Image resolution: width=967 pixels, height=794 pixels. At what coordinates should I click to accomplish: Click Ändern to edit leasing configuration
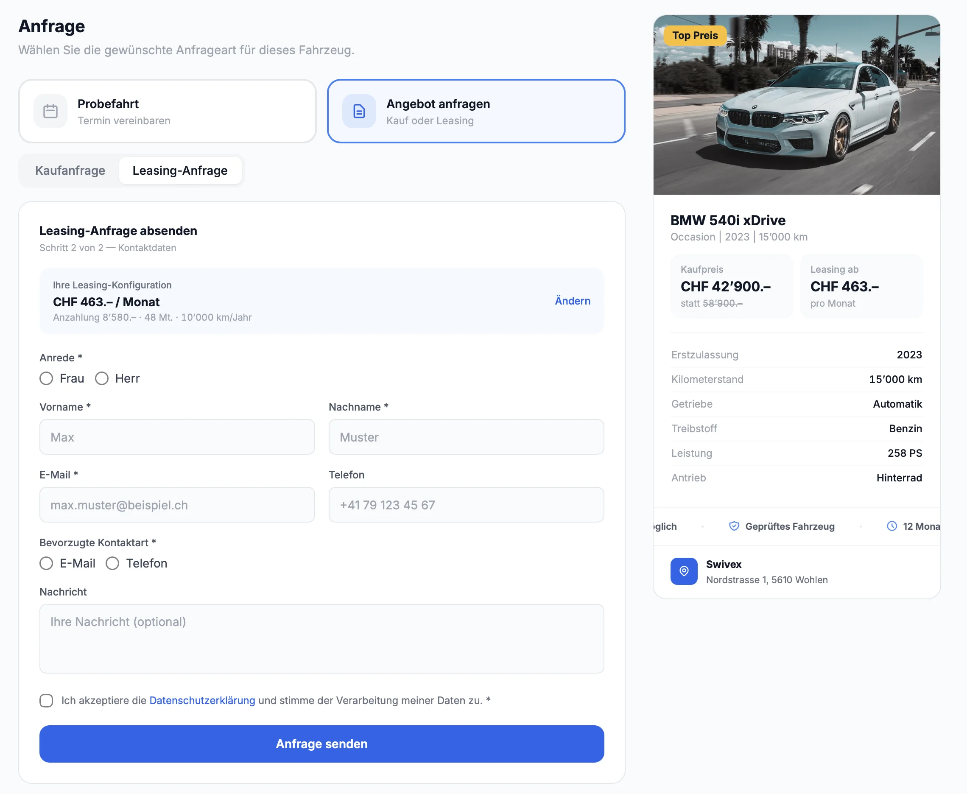tap(572, 300)
